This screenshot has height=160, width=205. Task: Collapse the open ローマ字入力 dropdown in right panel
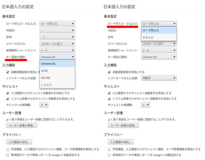click(x=159, y=24)
